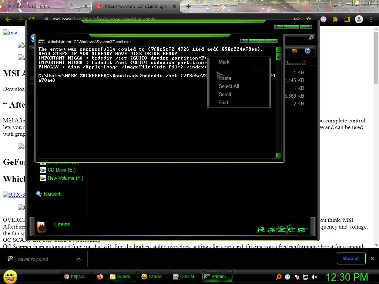Select CD Drive (E:) in Explorer tree
The width and height of the screenshot is (379, 284).
point(58,170)
